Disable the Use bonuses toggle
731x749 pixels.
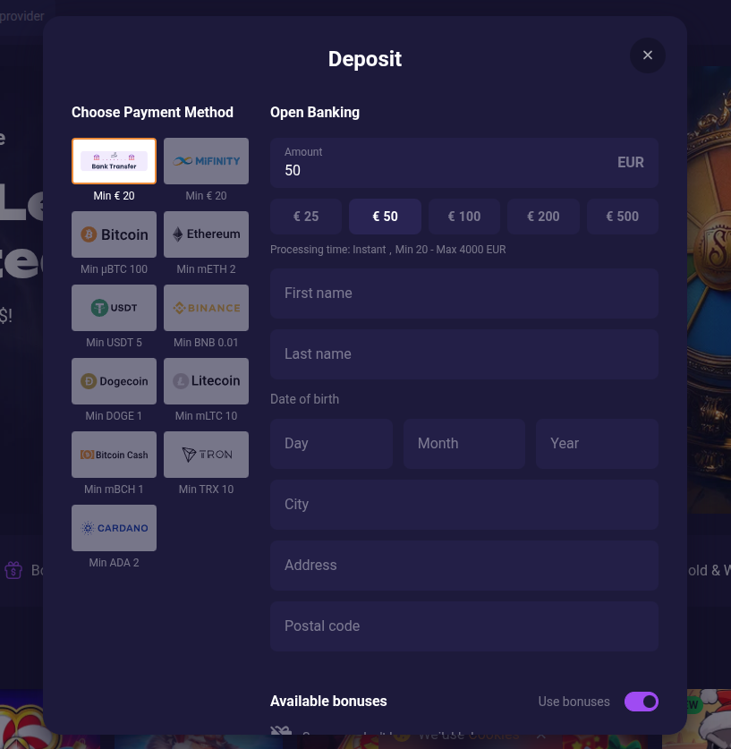coord(641,702)
